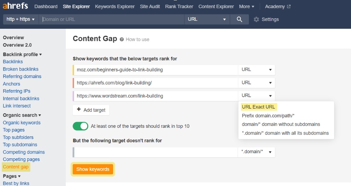Click the empty 'doesn't rank for' target field

coord(155,152)
